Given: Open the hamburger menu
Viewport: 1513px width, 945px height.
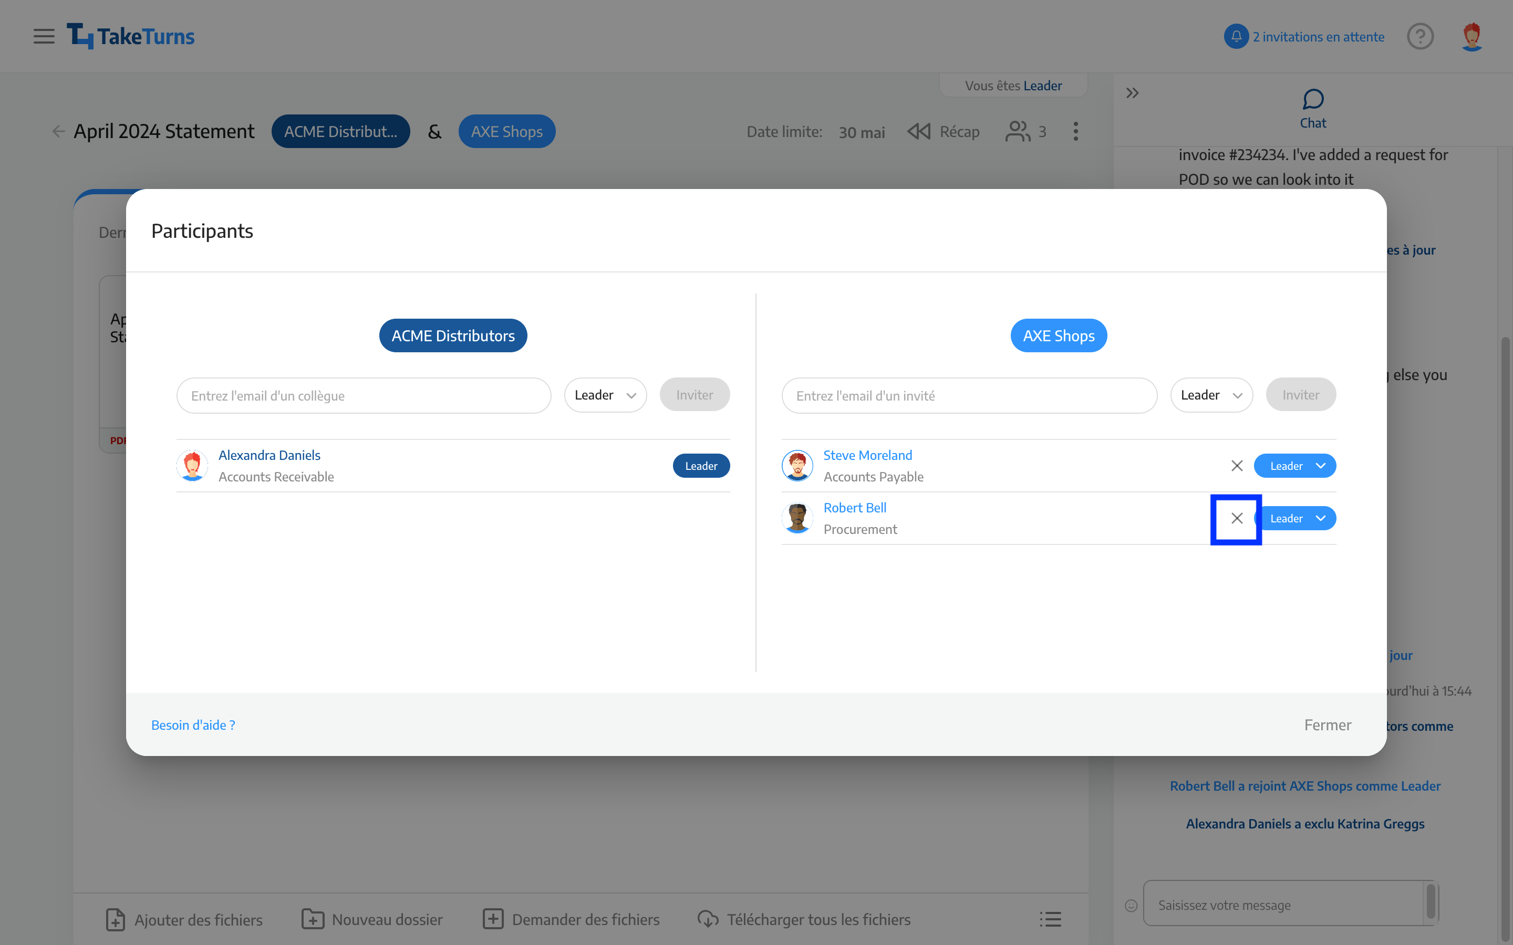Looking at the screenshot, I should [44, 36].
